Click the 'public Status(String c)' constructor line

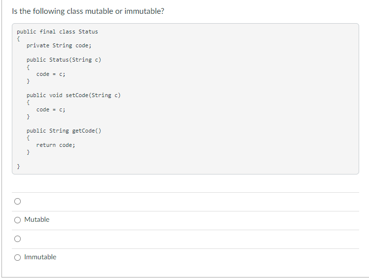click(64, 60)
